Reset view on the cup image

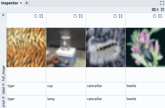coord(75,16)
